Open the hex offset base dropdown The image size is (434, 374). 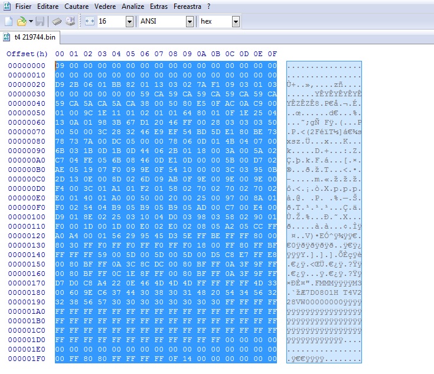(236, 21)
